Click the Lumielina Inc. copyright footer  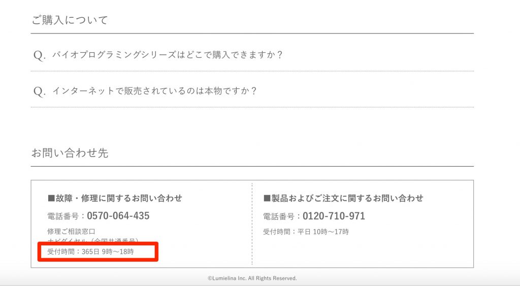(x=252, y=278)
